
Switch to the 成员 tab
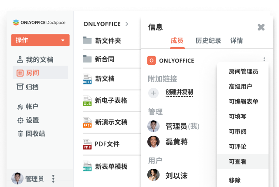pos(177,40)
